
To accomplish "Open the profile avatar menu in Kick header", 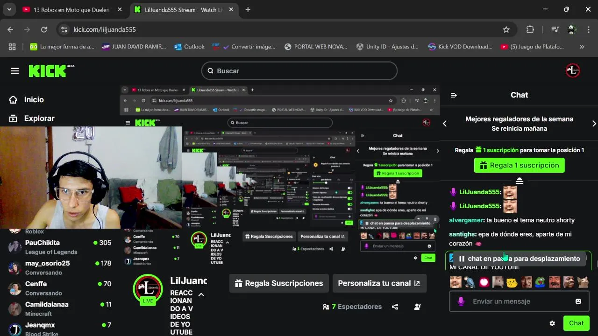I will click(x=573, y=71).
